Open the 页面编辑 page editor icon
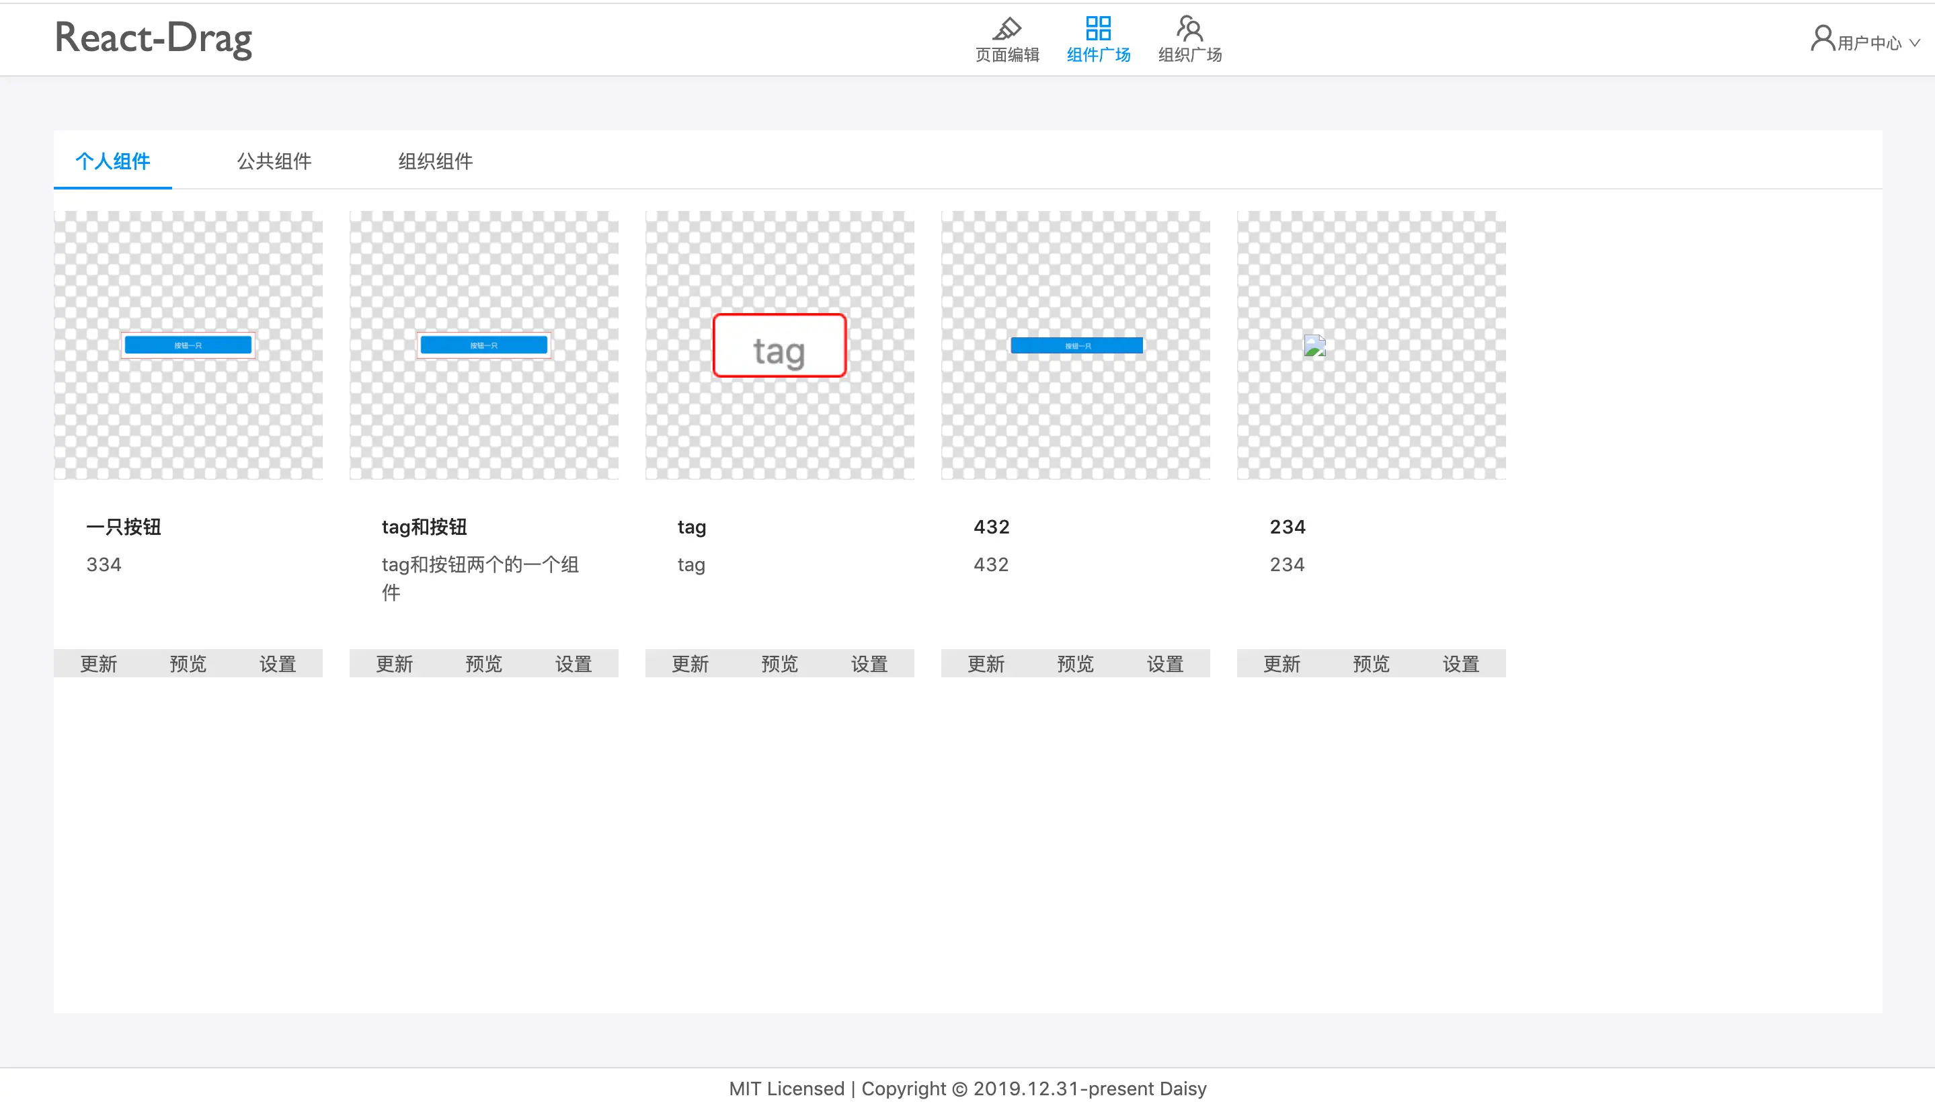This screenshot has width=1935, height=1106. [1006, 29]
